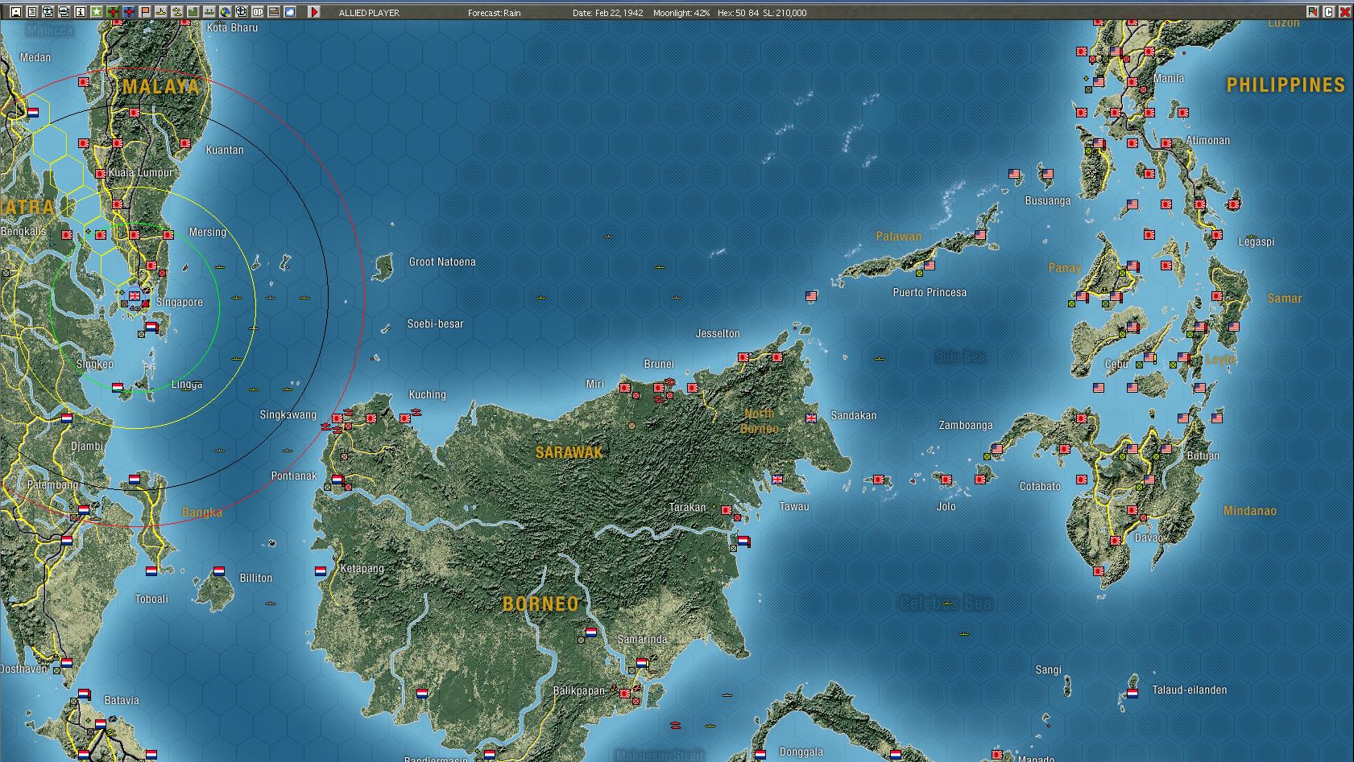Click the OP toolbar button
1354x762 pixels.
[x=258, y=12]
